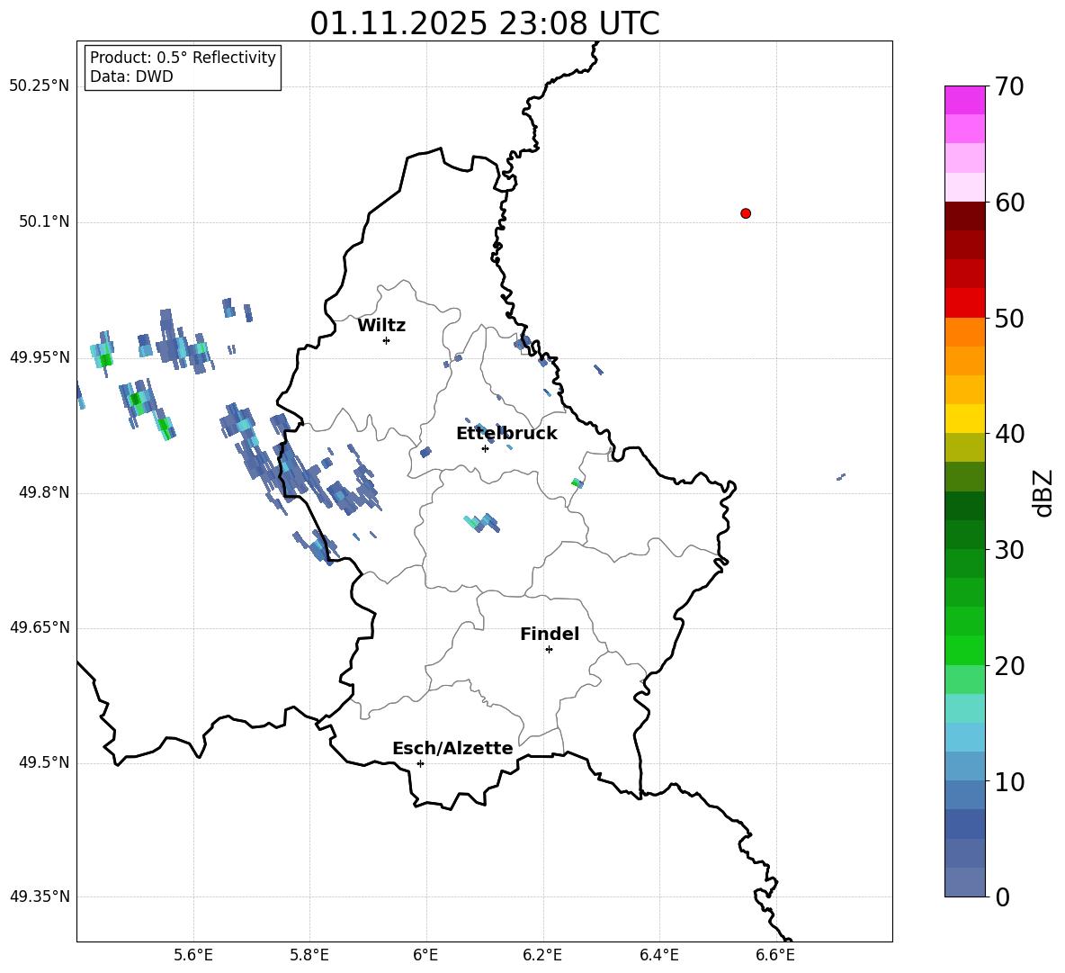
Task: Click the 'Product: 0.5° Reflectivity' text
Action: click(x=183, y=58)
